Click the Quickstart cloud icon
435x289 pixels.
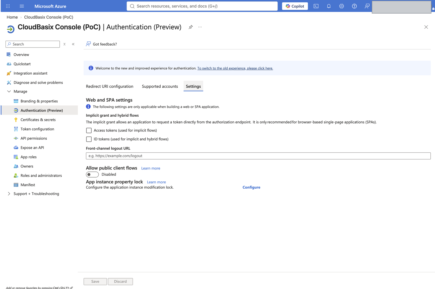(9, 64)
